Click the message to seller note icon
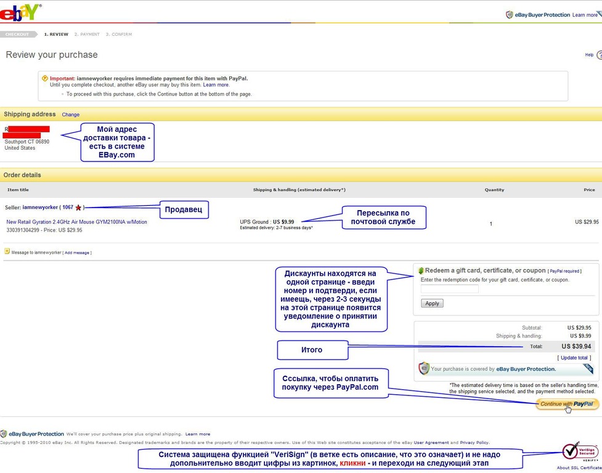This screenshot has height=473, width=602. coord(7,251)
